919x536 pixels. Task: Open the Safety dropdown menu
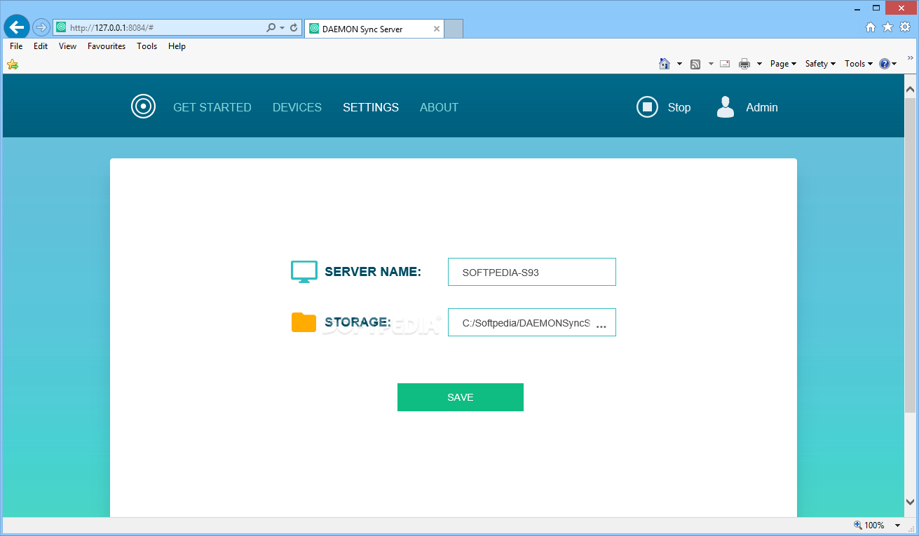(x=820, y=64)
